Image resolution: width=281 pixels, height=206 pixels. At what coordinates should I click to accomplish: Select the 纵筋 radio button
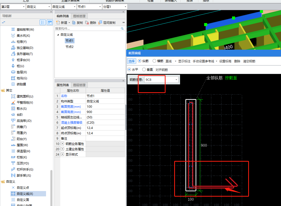click(140, 61)
